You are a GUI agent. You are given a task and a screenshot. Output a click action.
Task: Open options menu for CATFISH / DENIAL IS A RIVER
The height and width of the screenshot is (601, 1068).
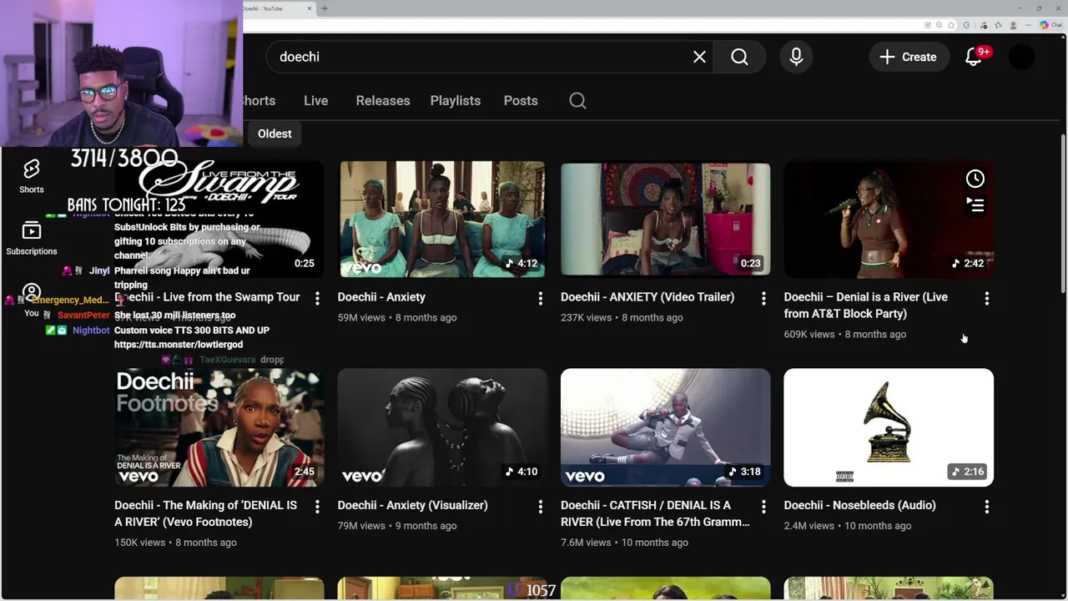point(763,507)
